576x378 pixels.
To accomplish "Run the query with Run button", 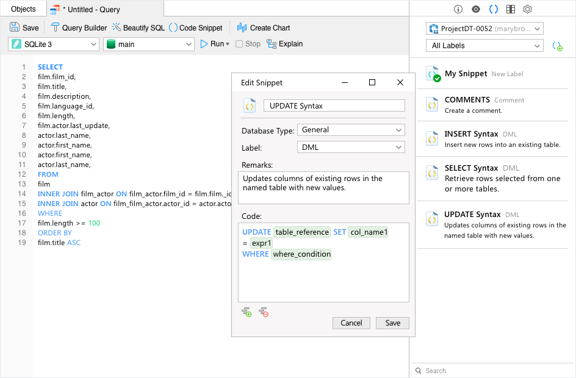I will click(x=212, y=44).
